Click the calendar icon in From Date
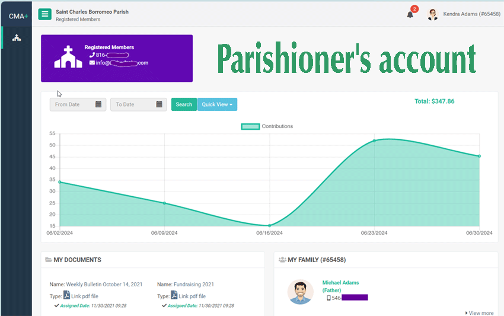 coord(98,104)
